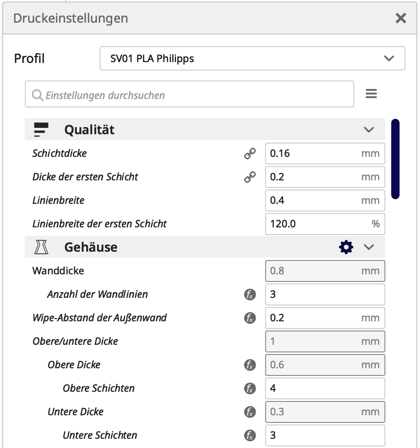Select the Linienbreite der ersten Schicht field
The image size is (420, 448).
point(325,224)
